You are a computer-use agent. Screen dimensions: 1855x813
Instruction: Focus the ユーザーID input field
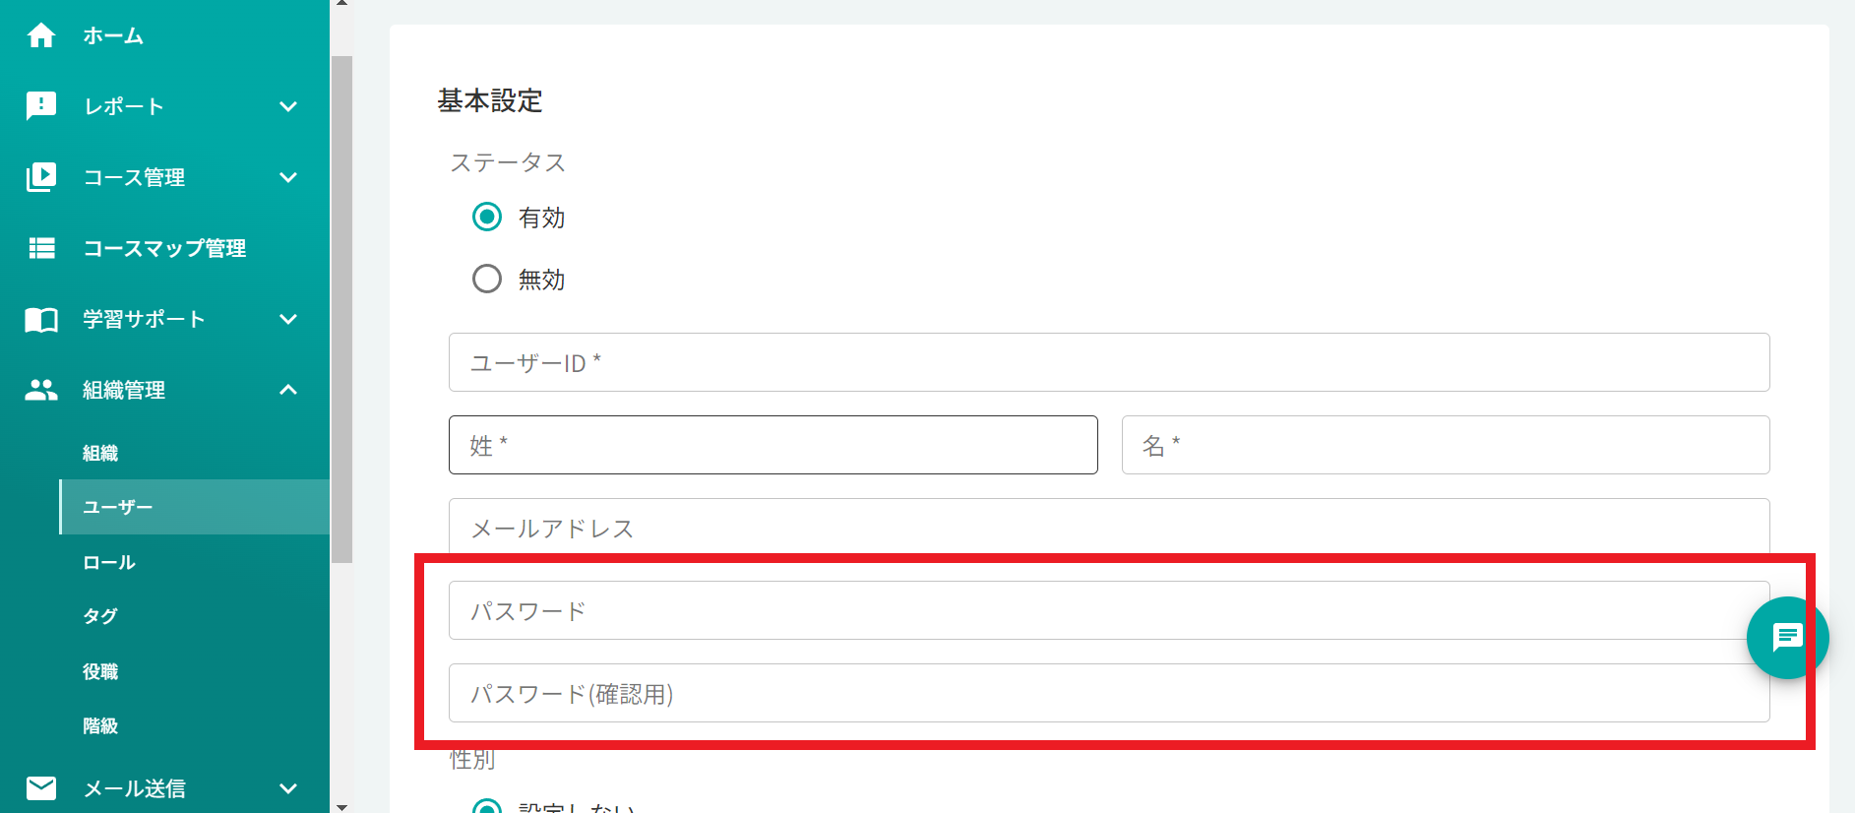(1108, 362)
